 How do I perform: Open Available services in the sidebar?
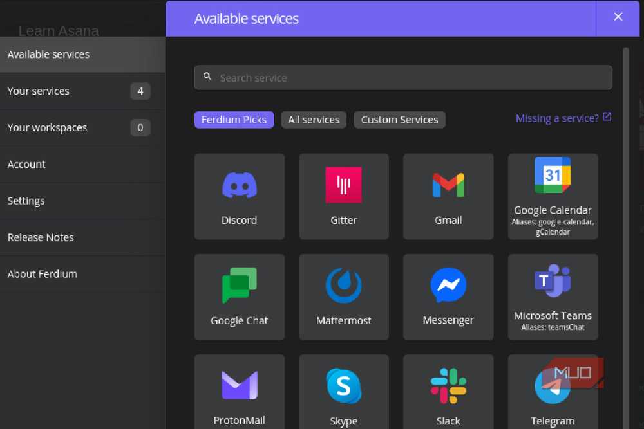click(x=82, y=55)
